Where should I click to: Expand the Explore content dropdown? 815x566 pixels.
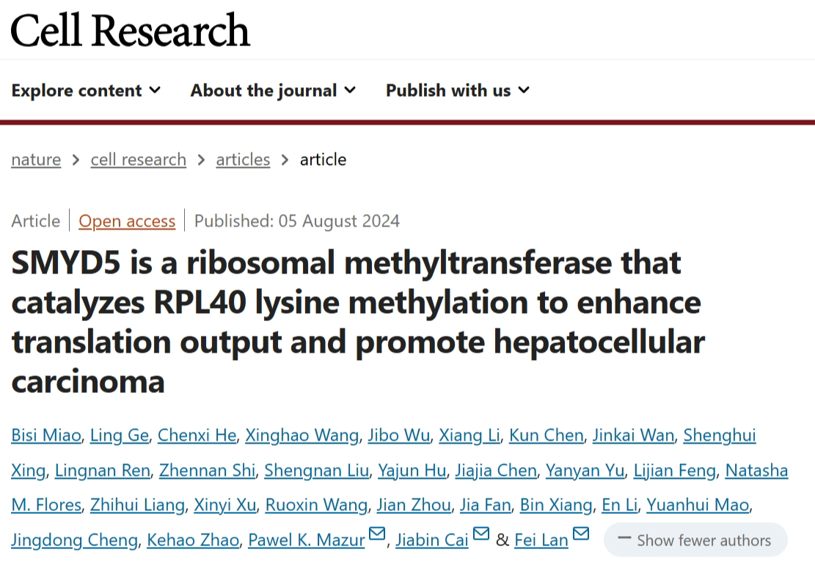pyautogui.click(x=86, y=90)
